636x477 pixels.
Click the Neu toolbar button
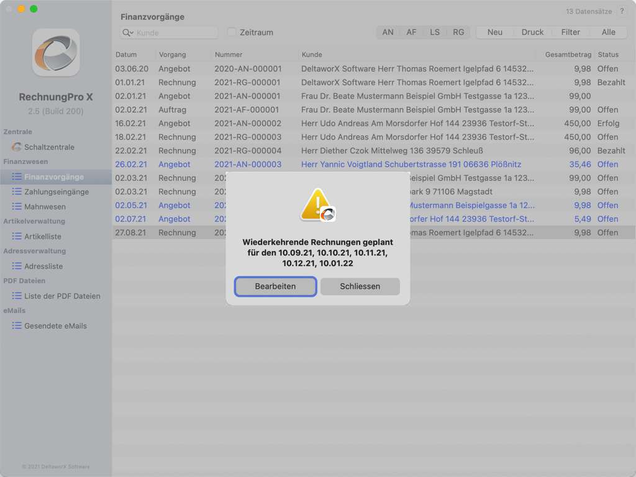point(495,32)
